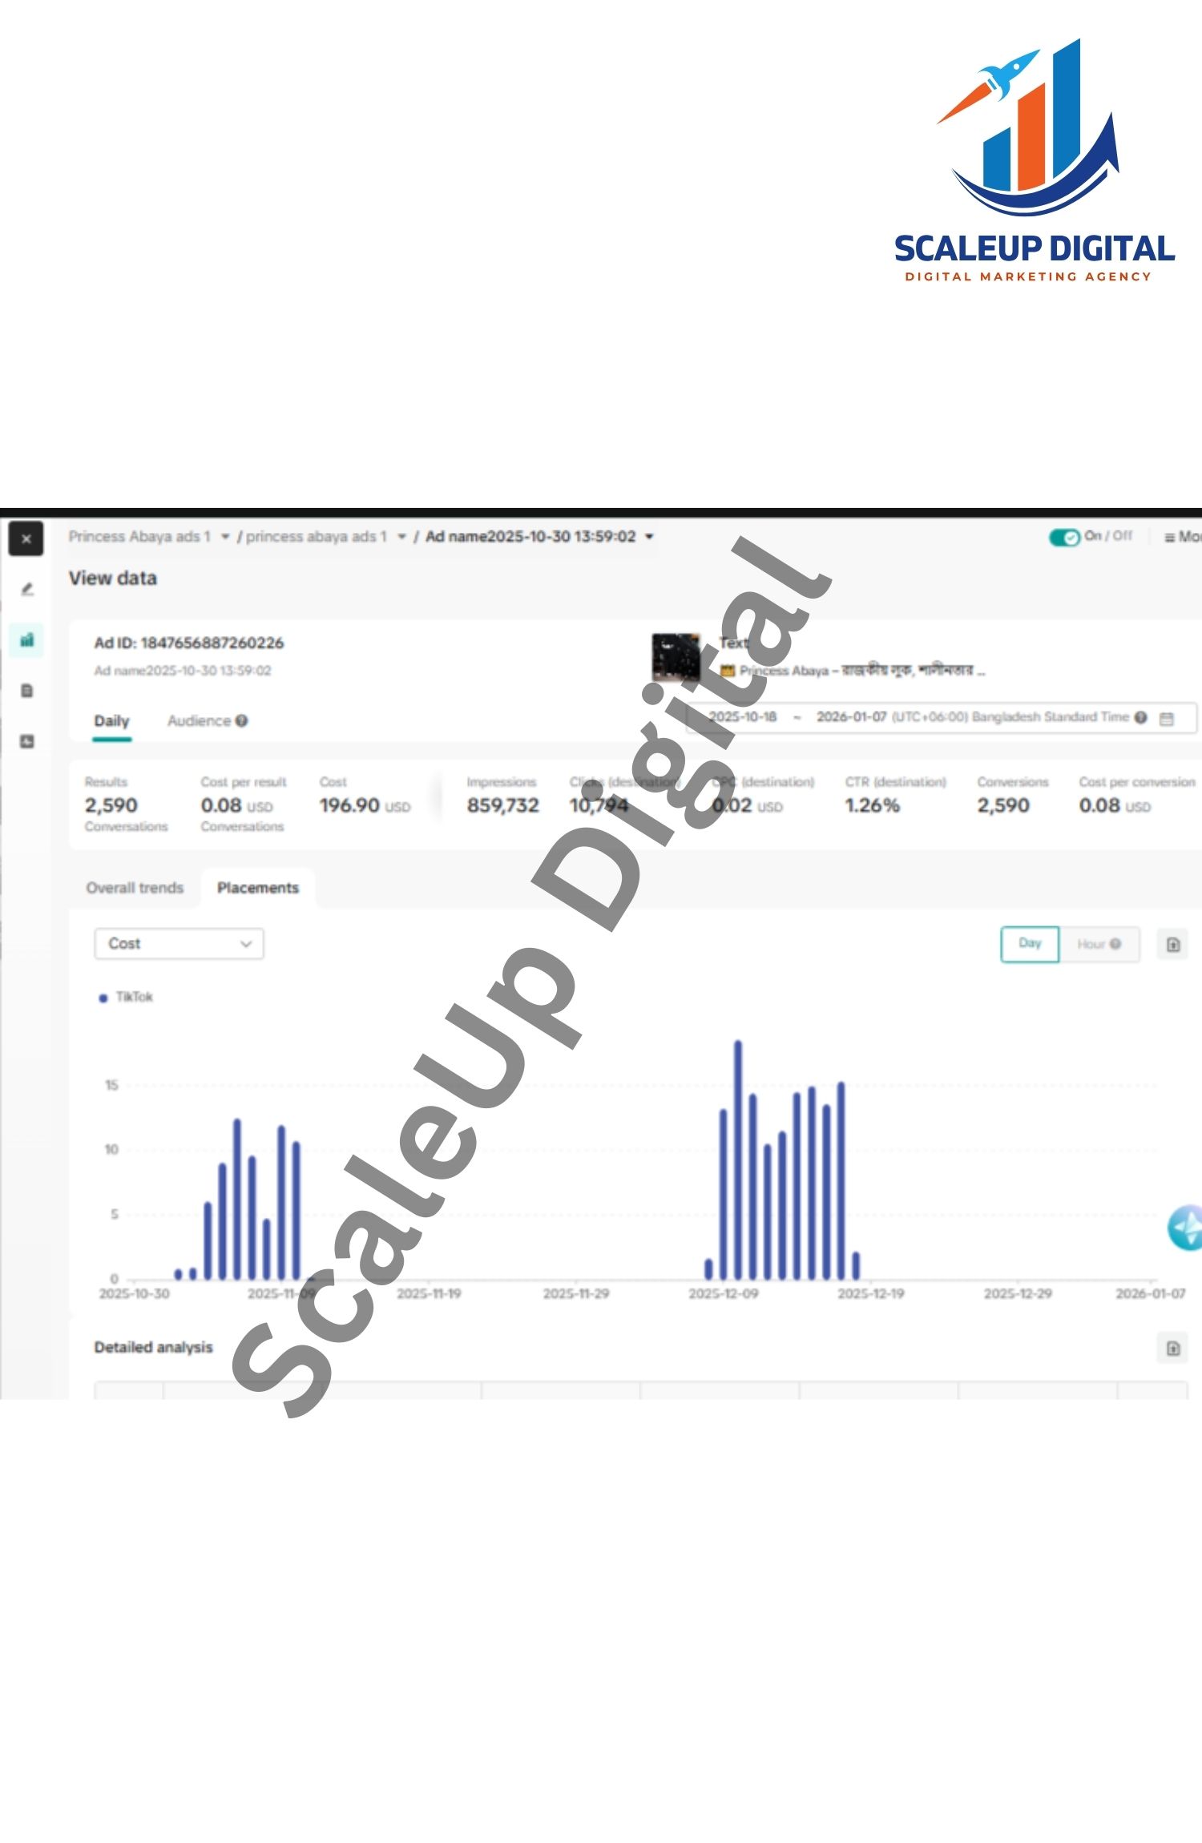Toggle the ad On/Off switch
Viewport: 1202px width, 1843px height.
(1064, 537)
